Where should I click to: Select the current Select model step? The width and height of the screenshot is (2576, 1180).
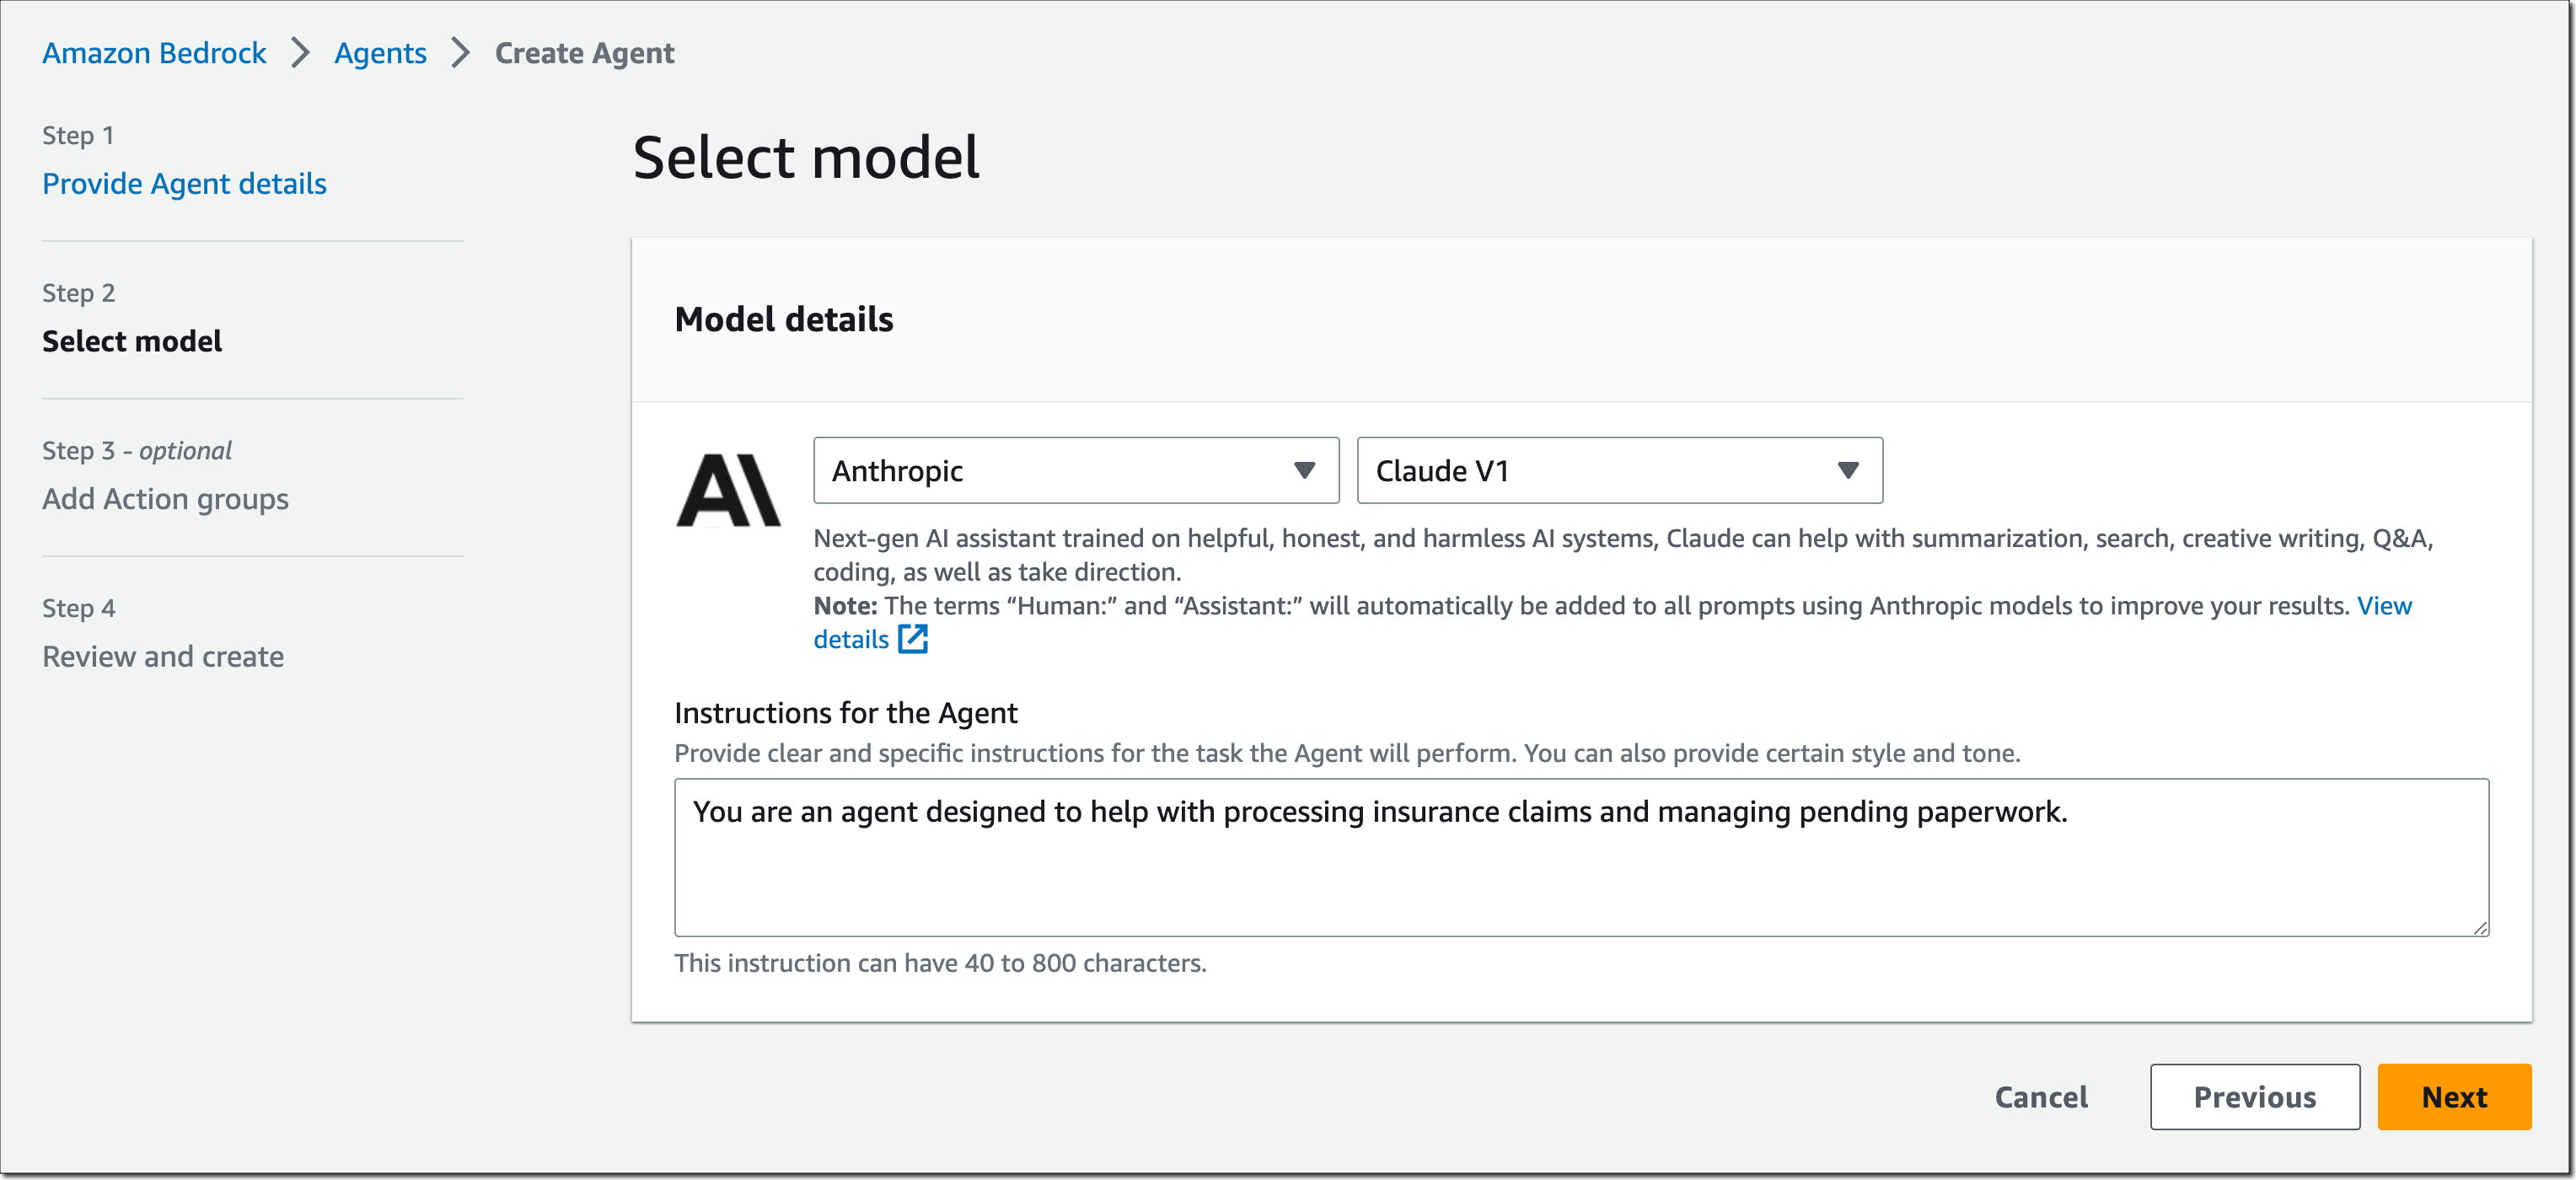coord(132,340)
